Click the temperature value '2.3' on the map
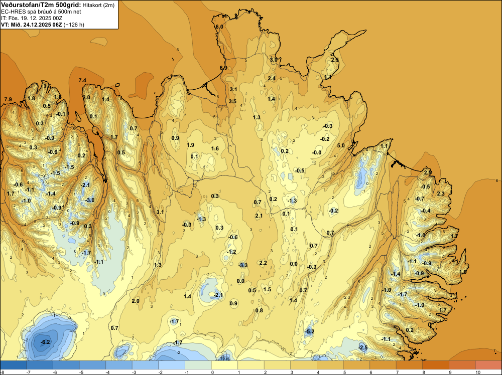This screenshot has height=375, width=502. tap(441, 194)
